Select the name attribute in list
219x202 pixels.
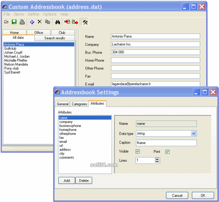coord(85,118)
